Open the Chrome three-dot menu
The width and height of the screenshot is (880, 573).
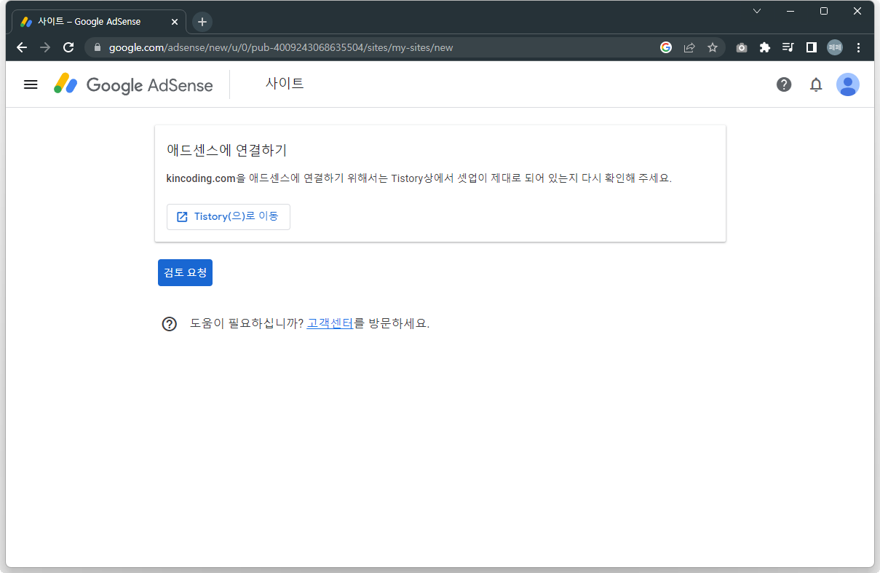pyautogui.click(x=859, y=47)
